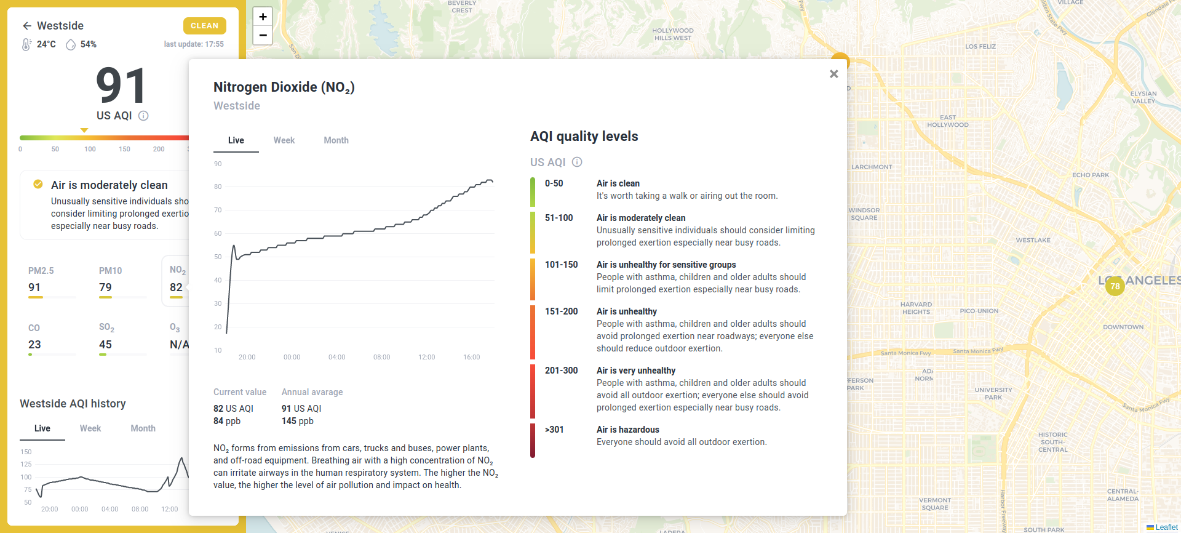Select Live tab in NO2 chart

[x=236, y=140]
